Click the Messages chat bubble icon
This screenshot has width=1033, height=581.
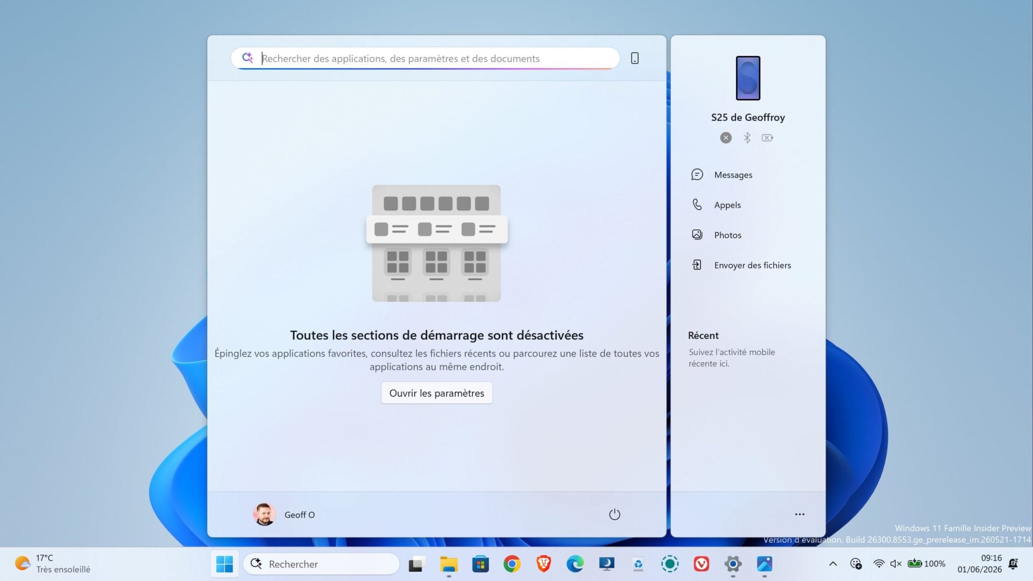pyautogui.click(x=697, y=174)
